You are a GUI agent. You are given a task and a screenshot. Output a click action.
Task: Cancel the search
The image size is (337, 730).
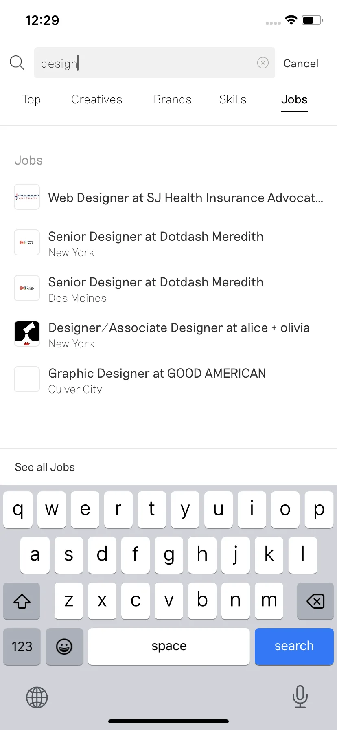click(301, 63)
